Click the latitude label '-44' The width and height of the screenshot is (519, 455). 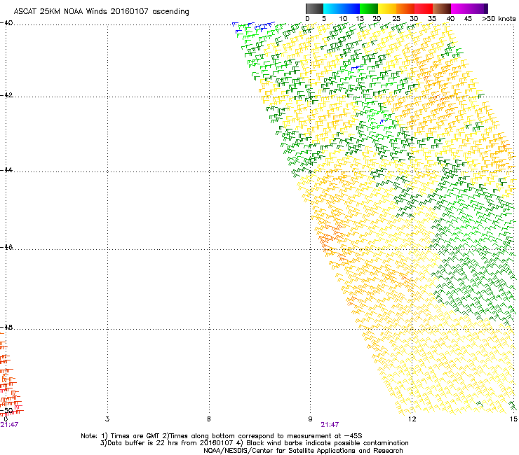point(6,170)
